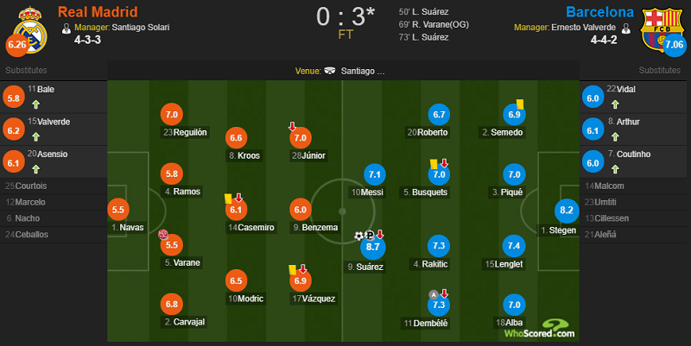Click Casemiro's yellow card icon

click(228, 198)
